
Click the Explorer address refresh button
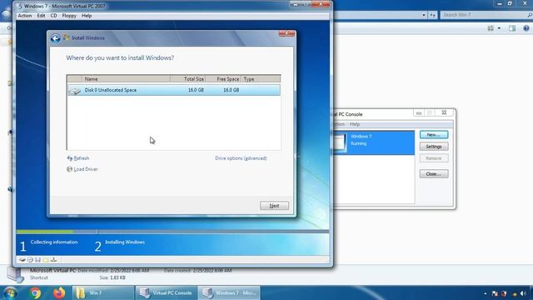click(432, 15)
